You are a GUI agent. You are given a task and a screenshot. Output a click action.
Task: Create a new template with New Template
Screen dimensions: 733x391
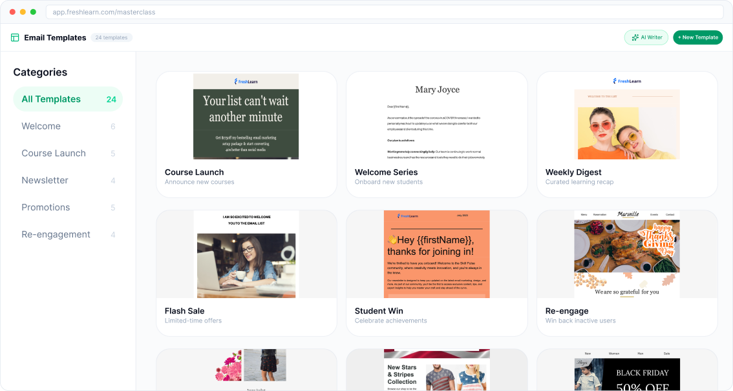coord(697,37)
